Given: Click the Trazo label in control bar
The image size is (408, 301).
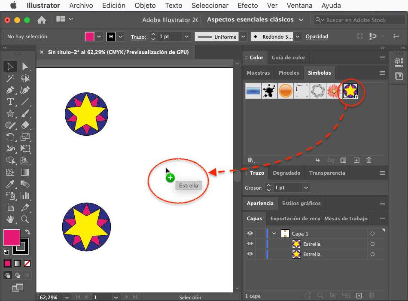Looking at the screenshot, I should pyautogui.click(x=138, y=37).
